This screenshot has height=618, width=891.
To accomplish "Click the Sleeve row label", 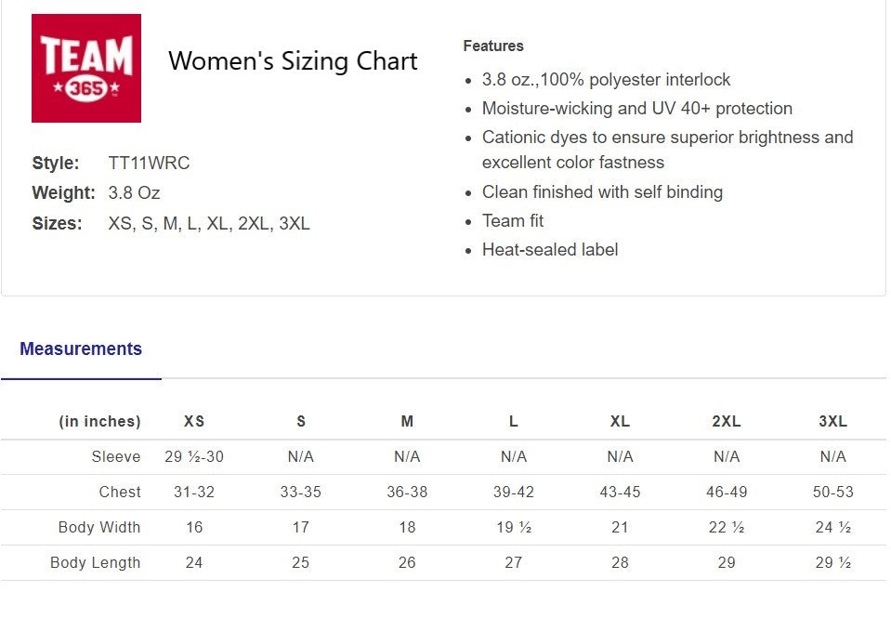I will pyautogui.click(x=116, y=456).
